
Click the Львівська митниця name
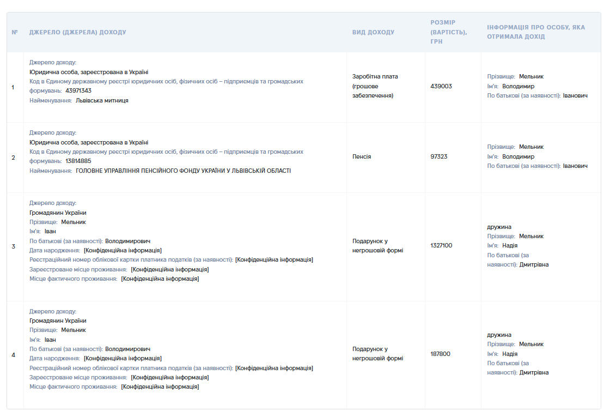[x=102, y=100]
